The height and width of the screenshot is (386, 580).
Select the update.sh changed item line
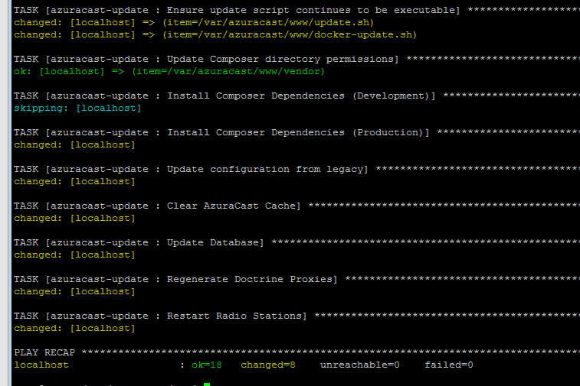[194, 22]
